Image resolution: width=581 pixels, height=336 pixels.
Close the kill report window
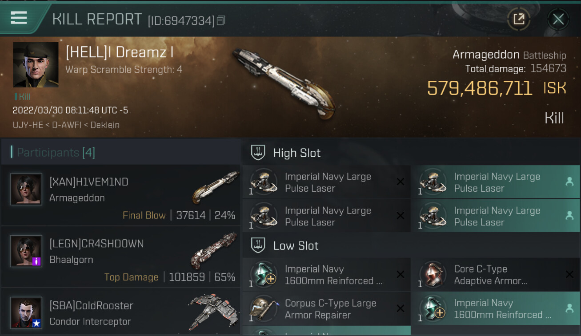558,19
